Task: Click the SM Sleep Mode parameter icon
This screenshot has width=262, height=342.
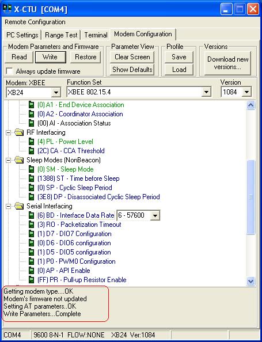Action: coord(32,169)
